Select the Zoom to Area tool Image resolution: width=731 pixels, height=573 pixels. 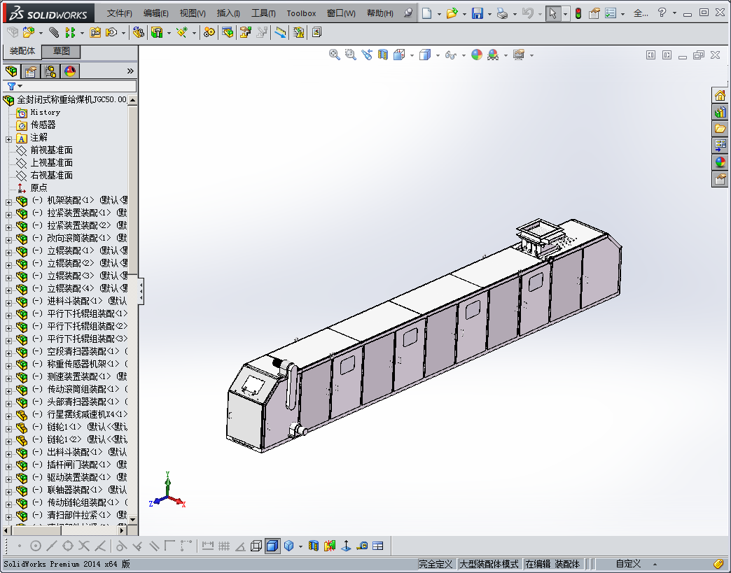click(351, 55)
